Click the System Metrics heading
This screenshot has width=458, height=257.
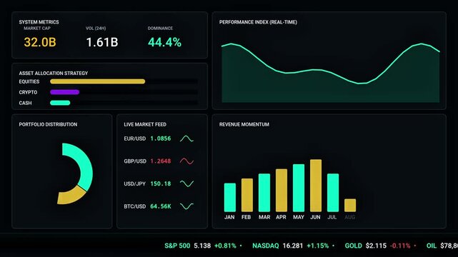pyautogui.click(x=39, y=22)
